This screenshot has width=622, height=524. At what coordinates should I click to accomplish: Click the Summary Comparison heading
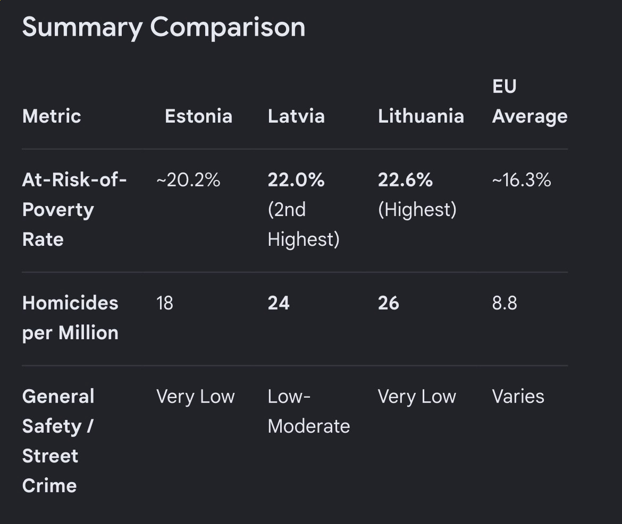(x=163, y=28)
